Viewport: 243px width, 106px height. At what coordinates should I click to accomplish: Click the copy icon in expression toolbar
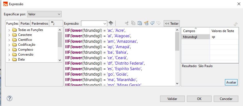point(133,23)
